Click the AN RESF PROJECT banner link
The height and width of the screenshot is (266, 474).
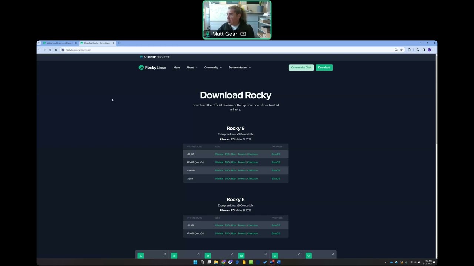(x=154, y=57)
